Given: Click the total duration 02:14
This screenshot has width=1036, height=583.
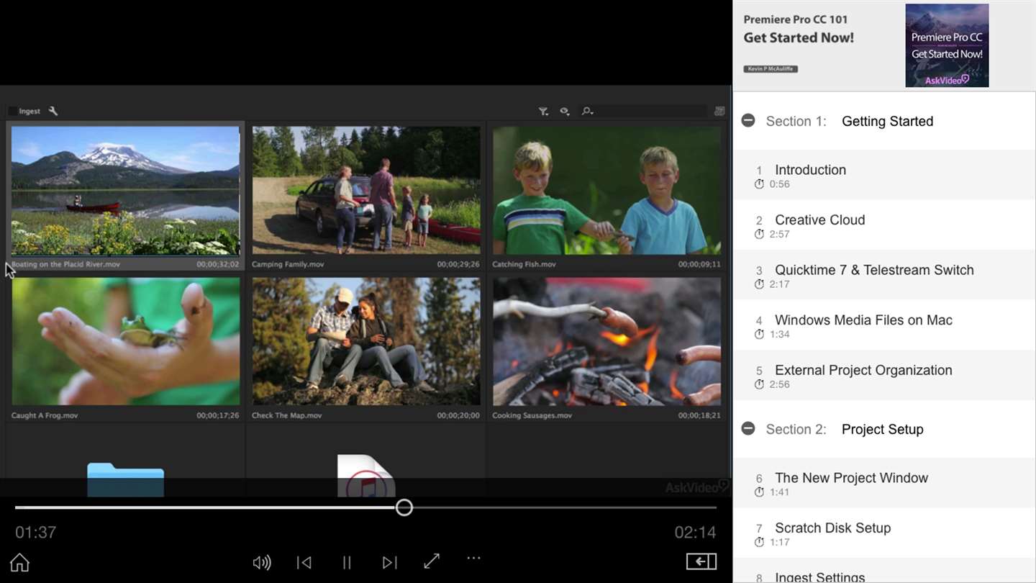Looking at the screenshot, I should 695,533.
